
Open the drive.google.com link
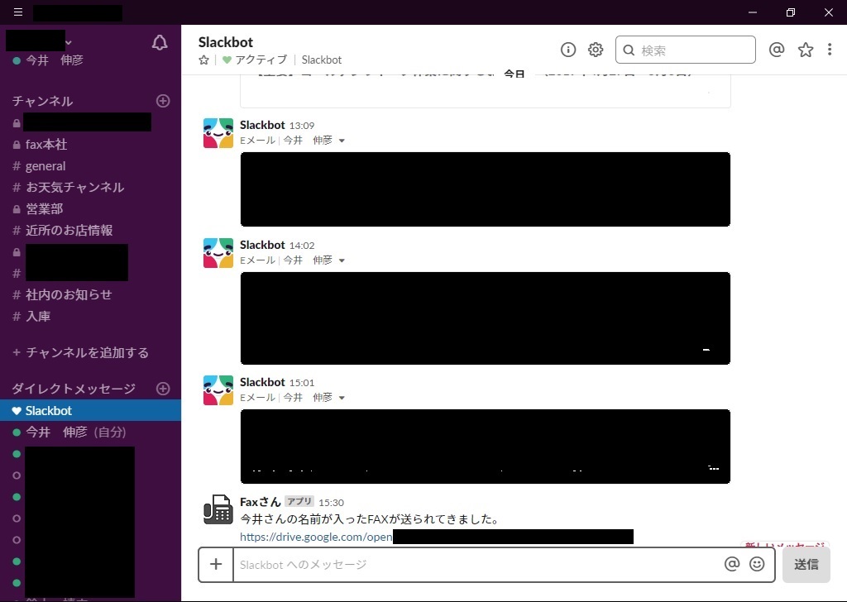pos(316,537)
